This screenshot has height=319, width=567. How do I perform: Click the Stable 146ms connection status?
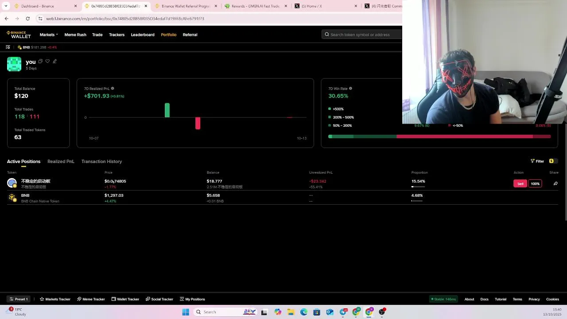pos(443,299)
